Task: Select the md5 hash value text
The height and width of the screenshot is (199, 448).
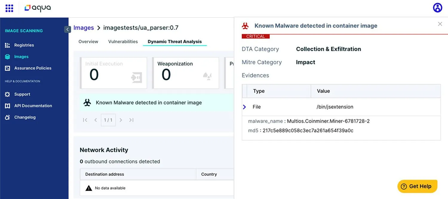Action: pyautogui.click(x=308, y=130)
